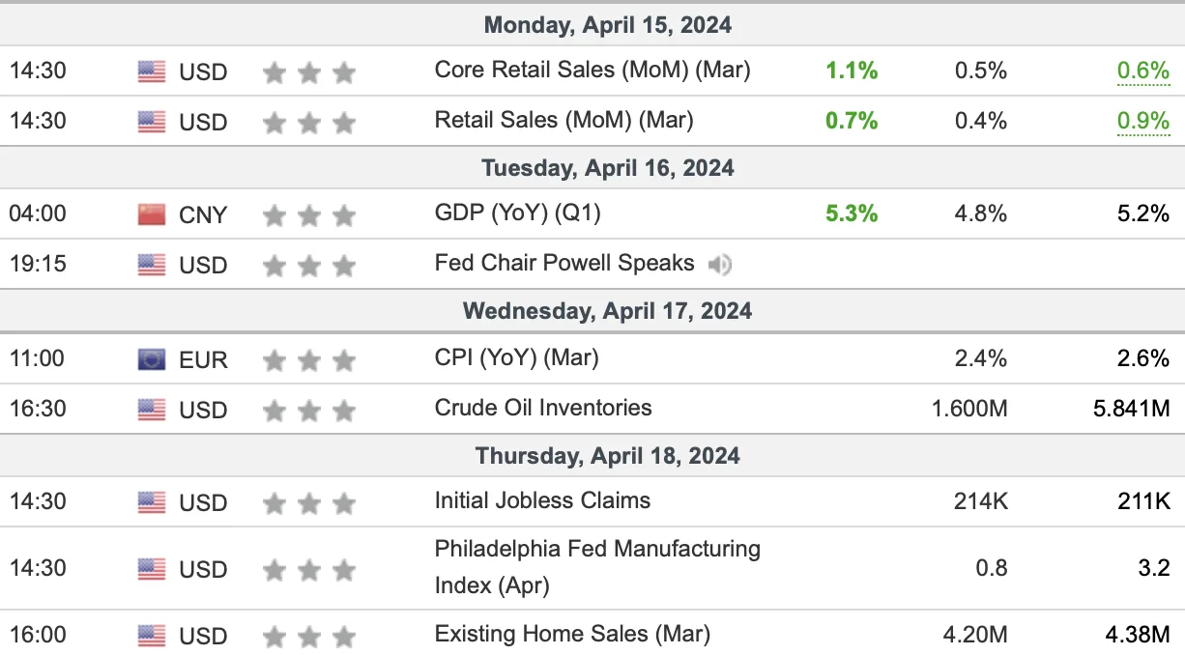
Task: Click the US flag in Core Retail Sales row
Action: tap(152, 71)
